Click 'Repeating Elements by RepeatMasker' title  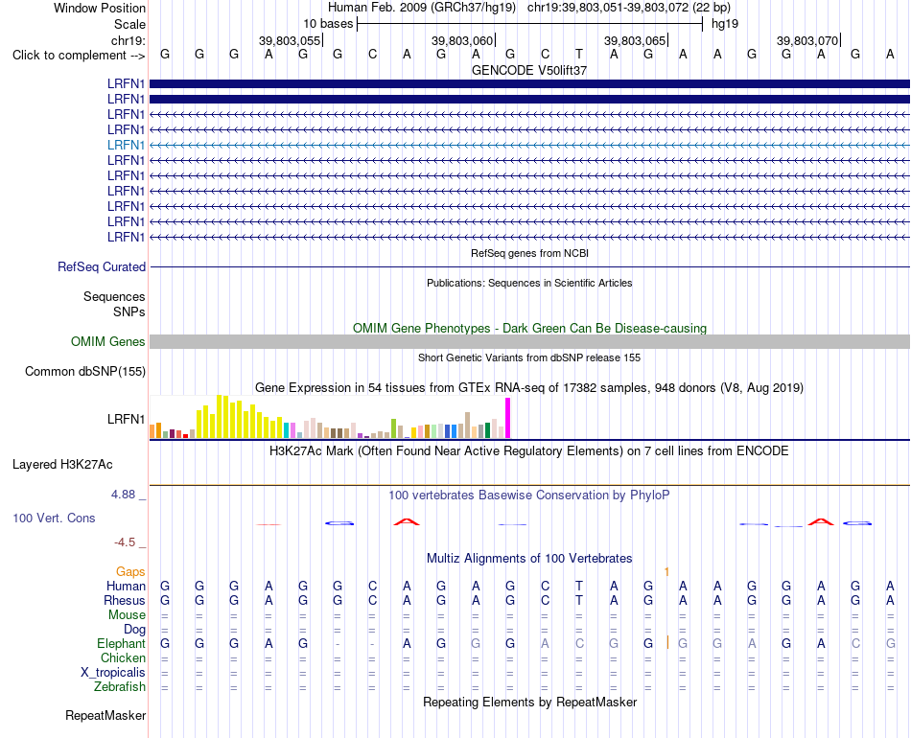point(529,702)
